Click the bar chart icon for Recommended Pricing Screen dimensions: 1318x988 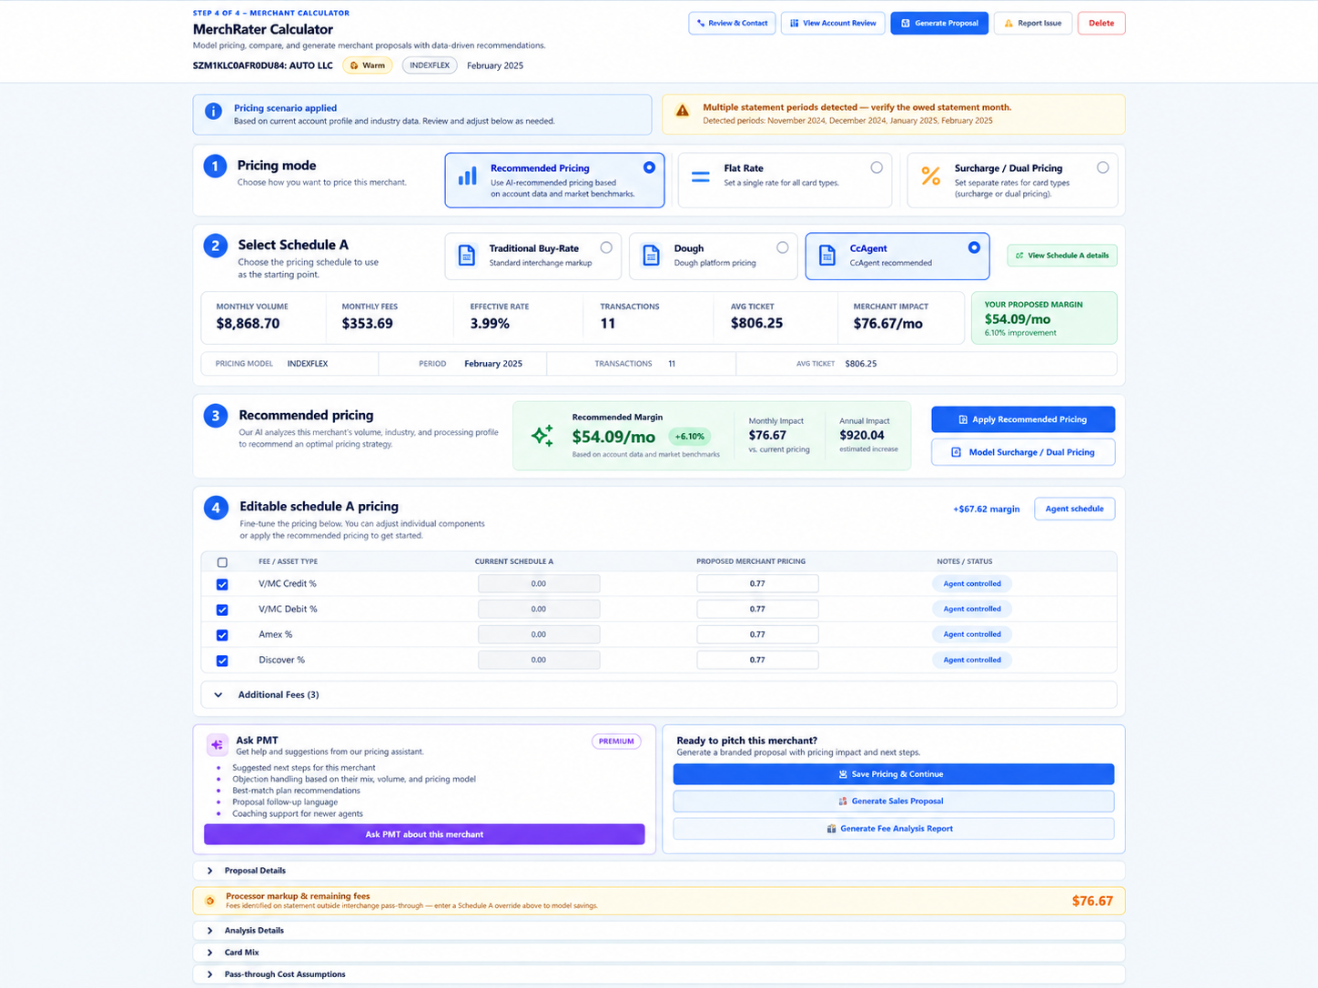(x=467, y=176)
